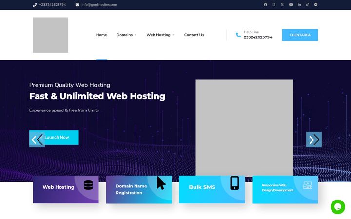Click the cursor icon on Domain Name Registration card
The width and height of the screenshot is (351, 219).
[161, 183]
